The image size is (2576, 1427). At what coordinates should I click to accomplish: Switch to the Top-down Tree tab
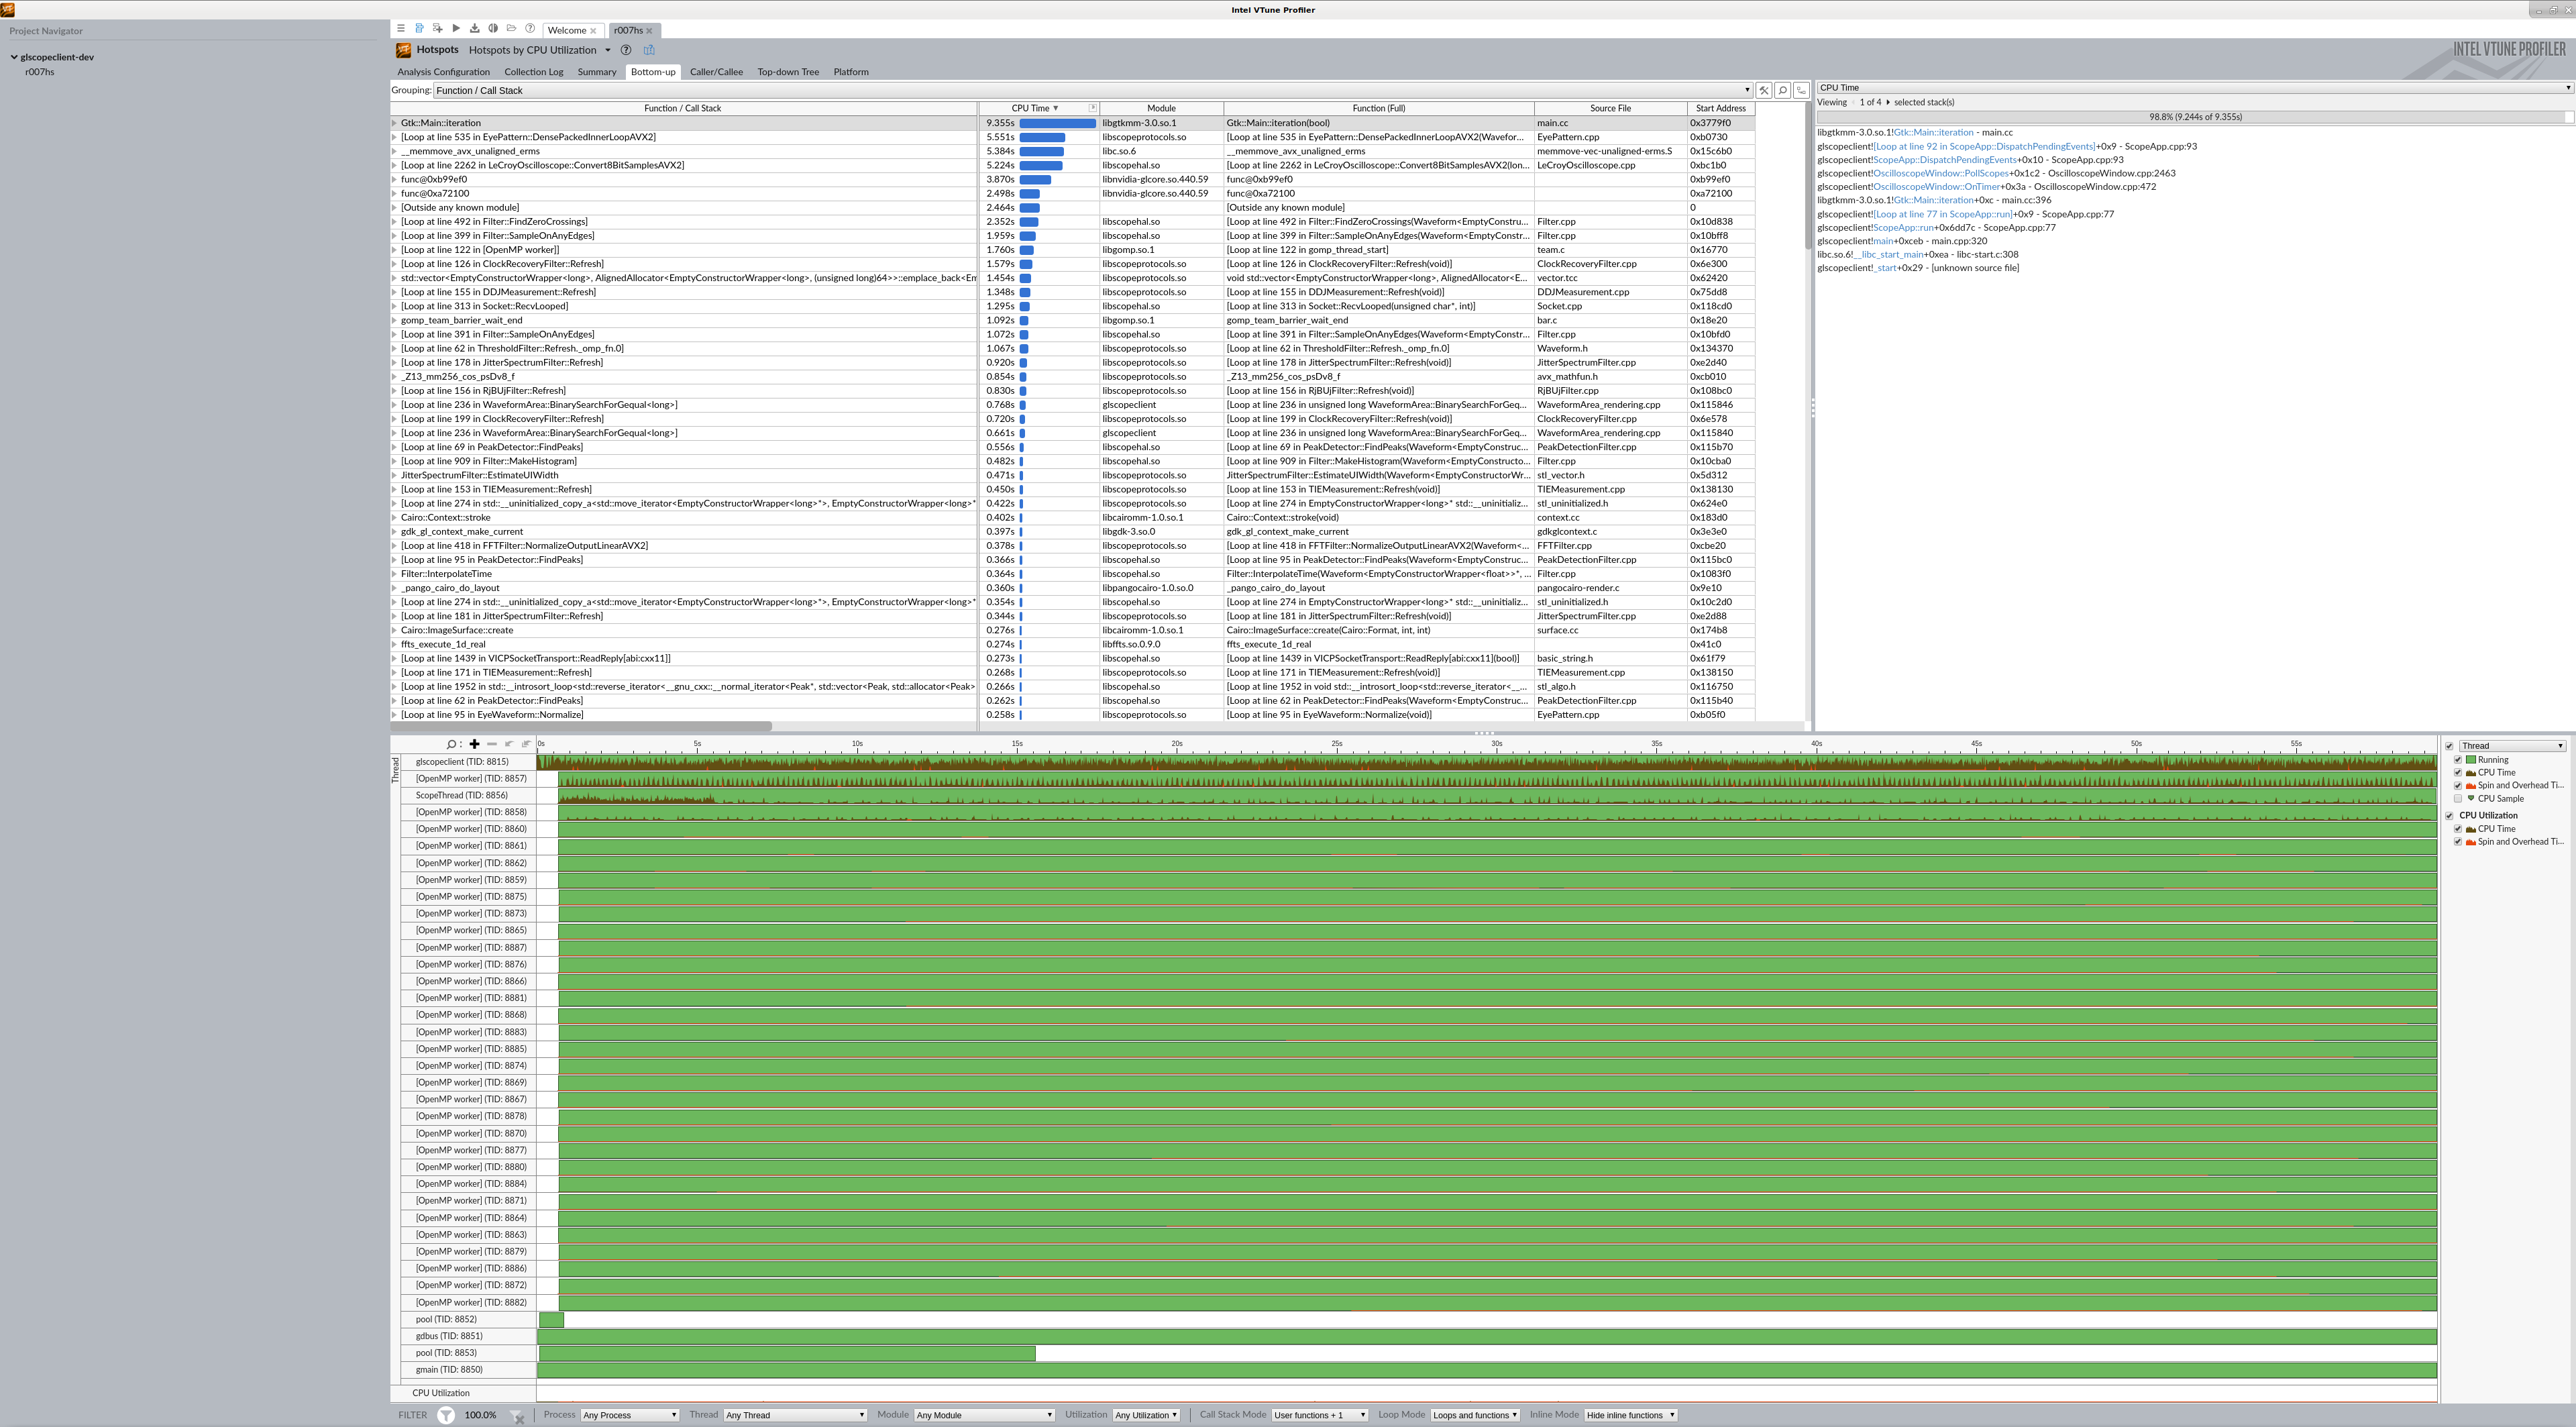(x=787, y=72)
